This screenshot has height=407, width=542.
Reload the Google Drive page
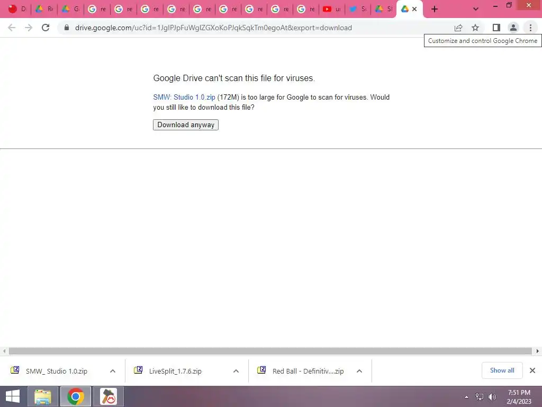46,28
